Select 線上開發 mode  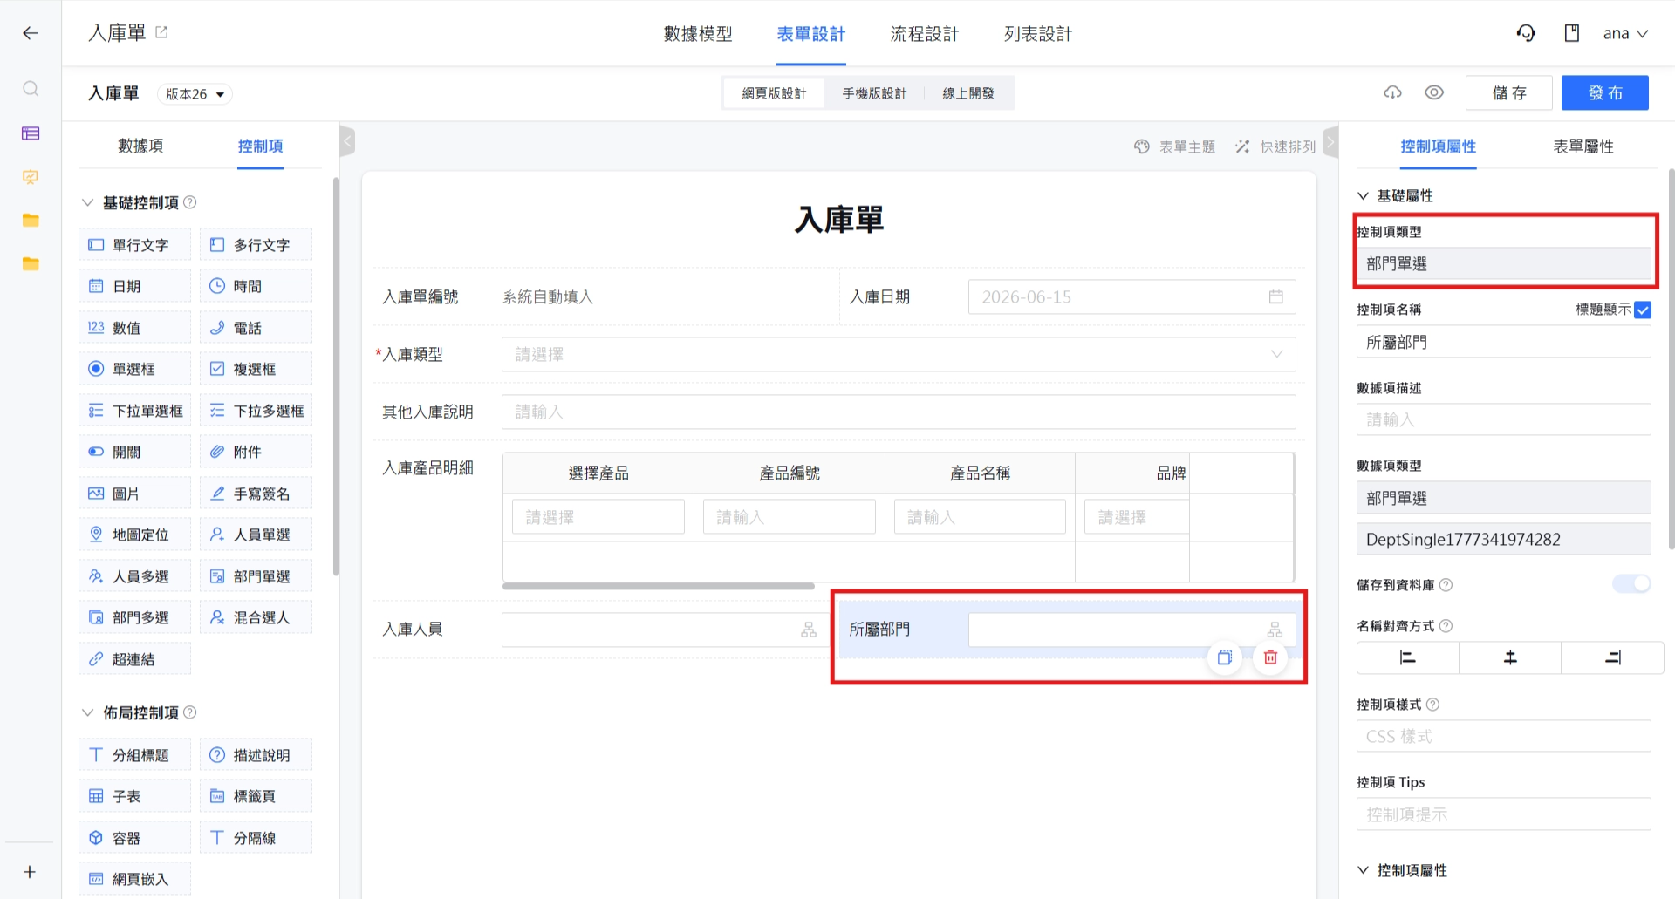[x=968, y=93]
